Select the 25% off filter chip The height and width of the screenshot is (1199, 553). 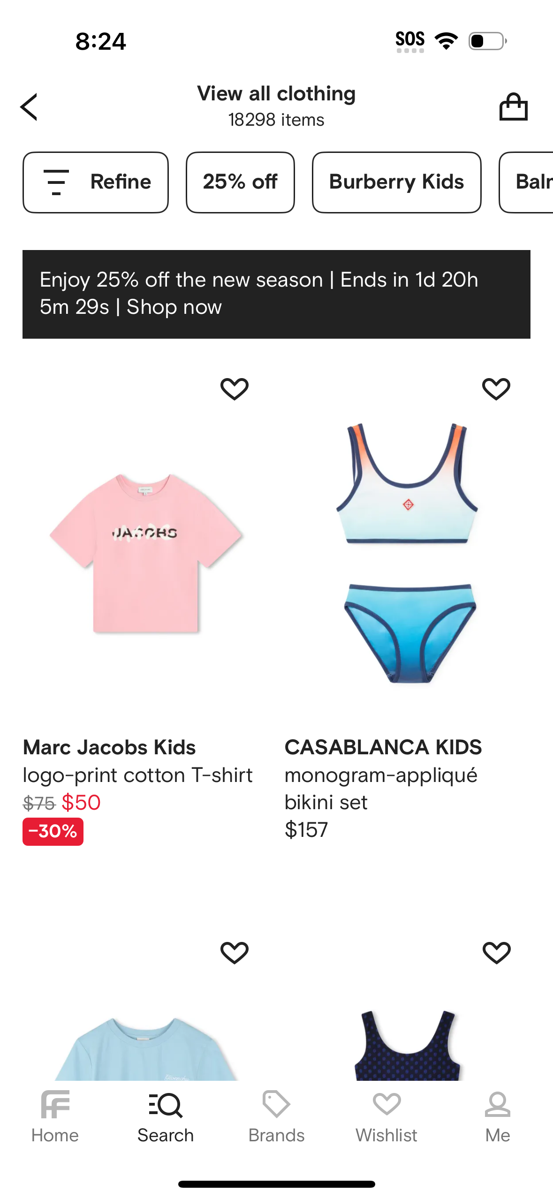coord(240,182)
